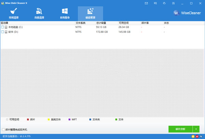205x139 pixels.
Task: Open the 常规清理 broom icon tab
Action: (14, 14)
